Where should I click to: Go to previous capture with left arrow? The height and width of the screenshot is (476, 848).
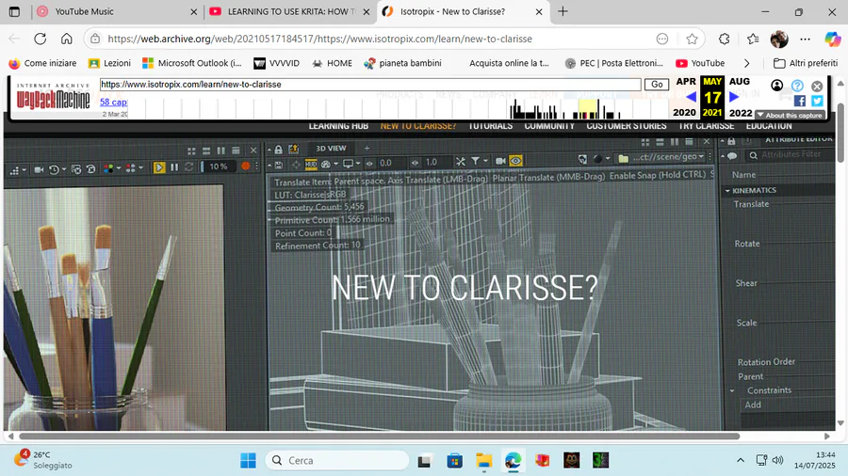(691, 97)
